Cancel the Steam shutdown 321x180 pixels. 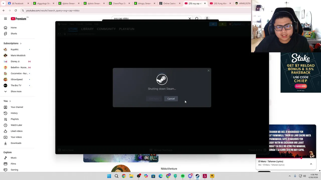coord(171,99)
